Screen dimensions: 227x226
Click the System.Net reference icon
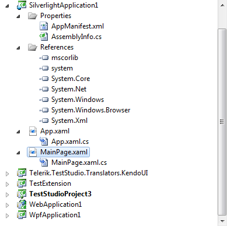tap(44, 89)
